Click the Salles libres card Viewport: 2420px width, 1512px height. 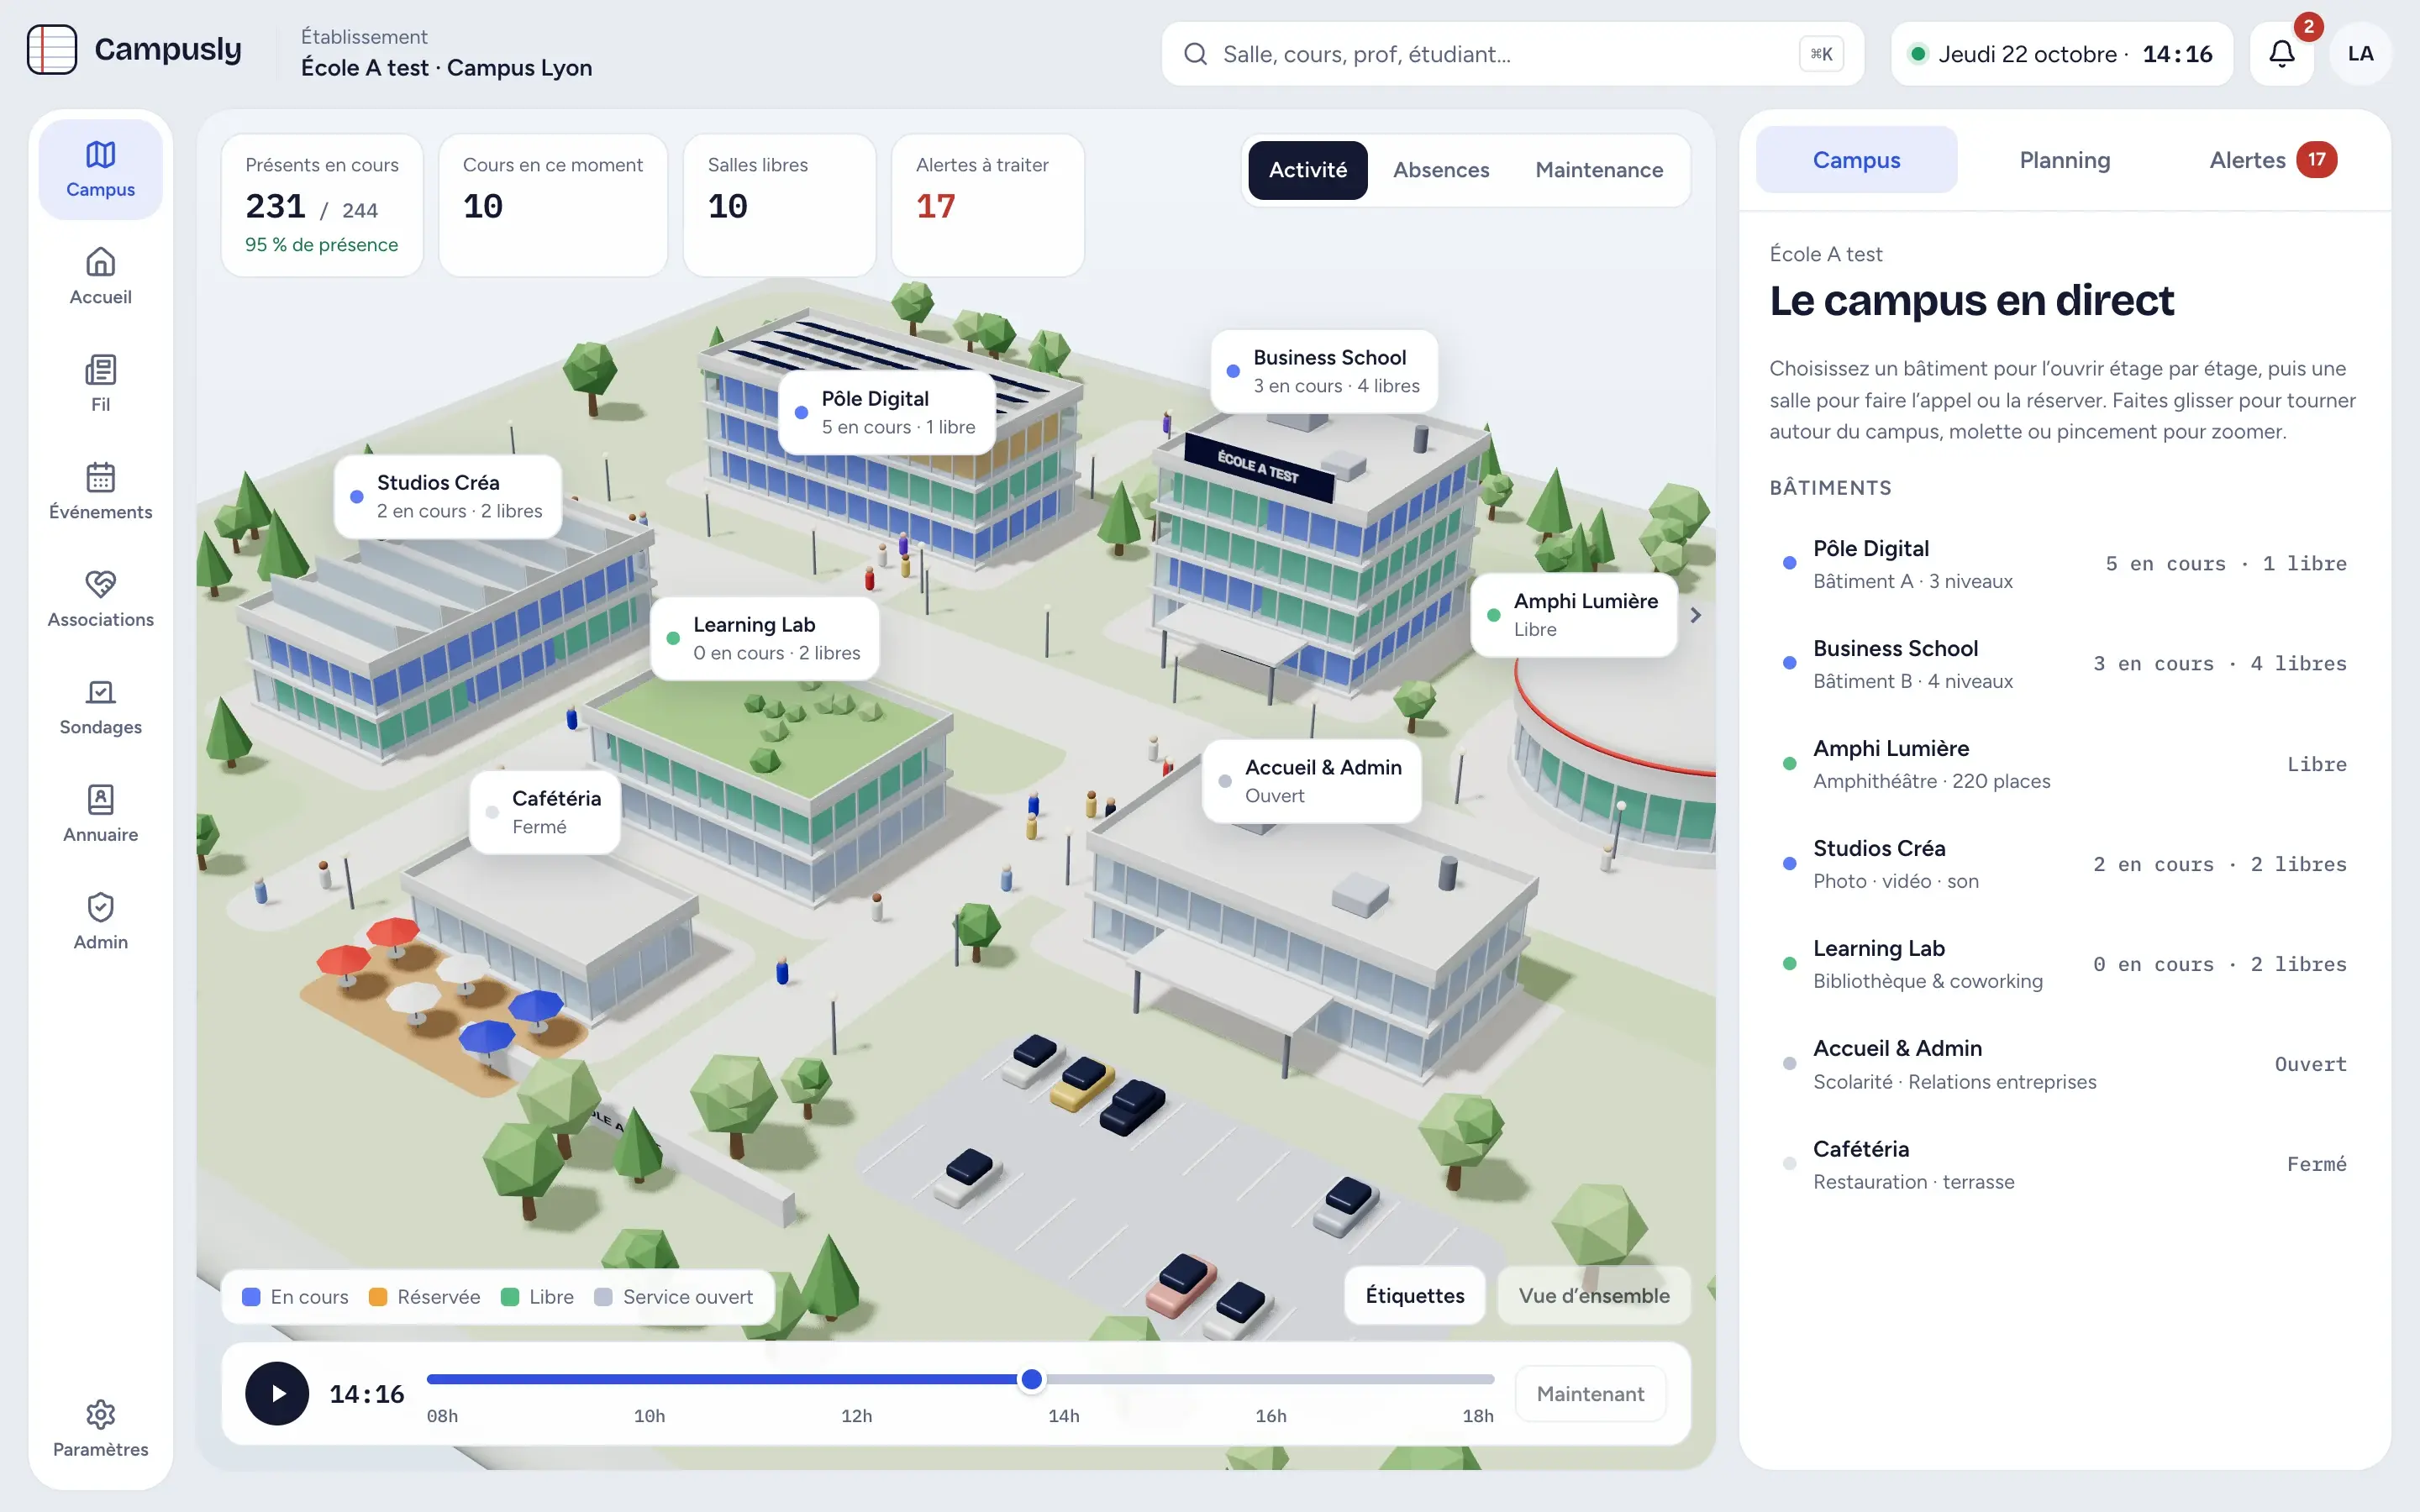pyautogui.click(x=779, y=205)
